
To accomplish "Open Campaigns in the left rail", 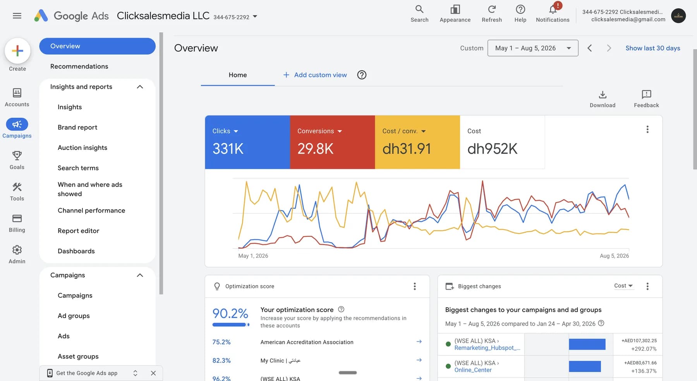I will tap(17, 129).
